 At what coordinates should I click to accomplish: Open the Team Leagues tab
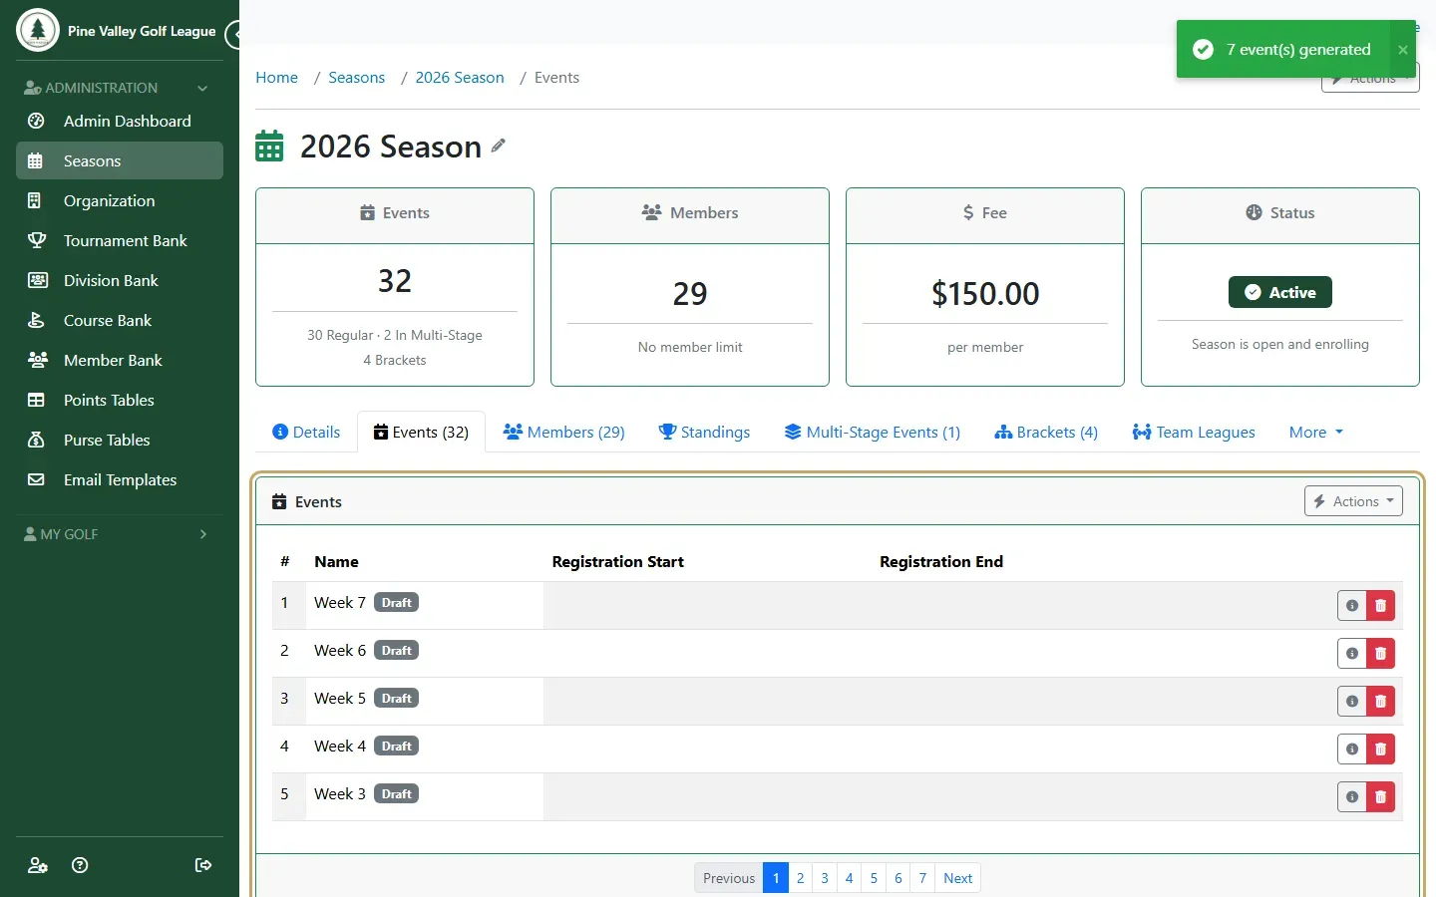[1194, 433]
